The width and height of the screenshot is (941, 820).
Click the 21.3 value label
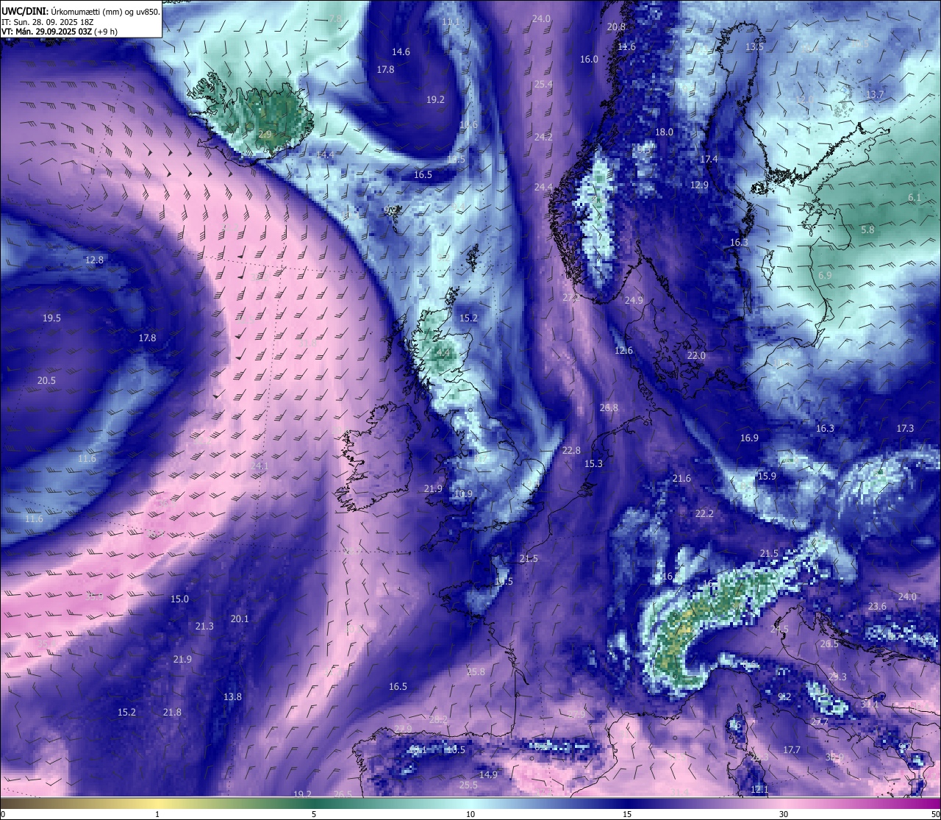pyautogui.click(x=204, y=626)
